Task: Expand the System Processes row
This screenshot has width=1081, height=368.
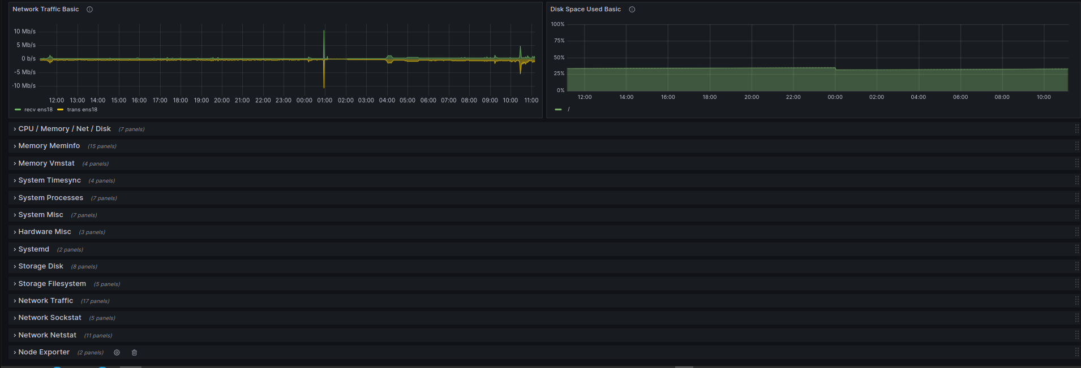Action: point(50,198)
